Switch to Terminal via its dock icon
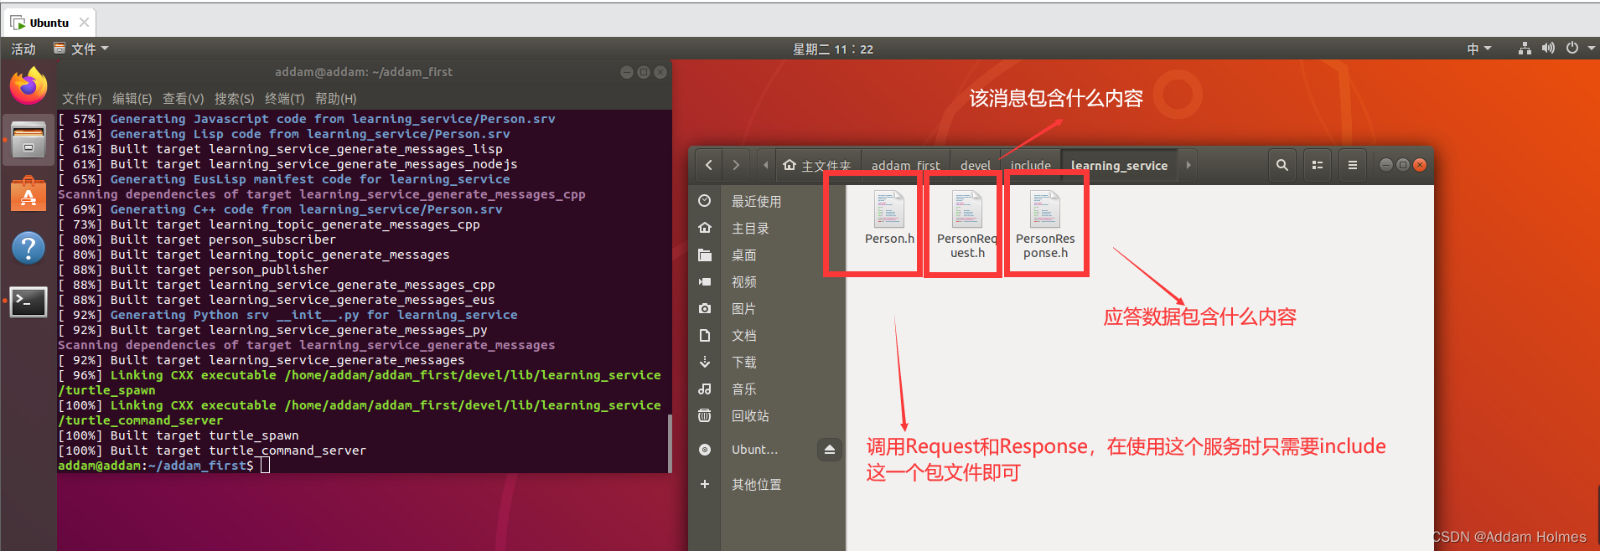Screen dimensions: 1600x551 28,301
